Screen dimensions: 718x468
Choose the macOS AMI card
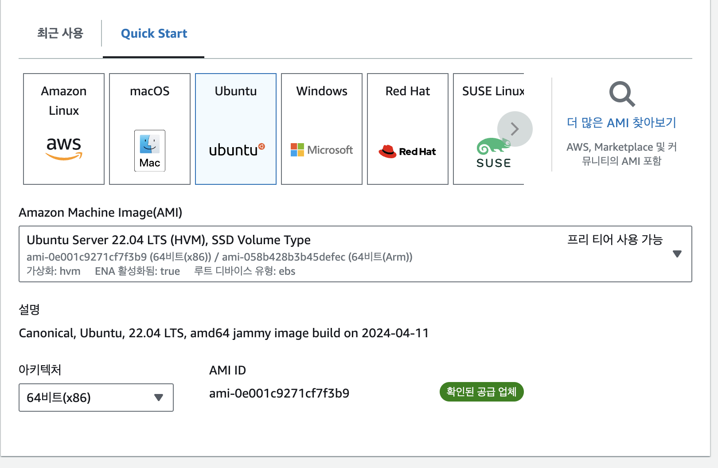[x=150, y=129]
